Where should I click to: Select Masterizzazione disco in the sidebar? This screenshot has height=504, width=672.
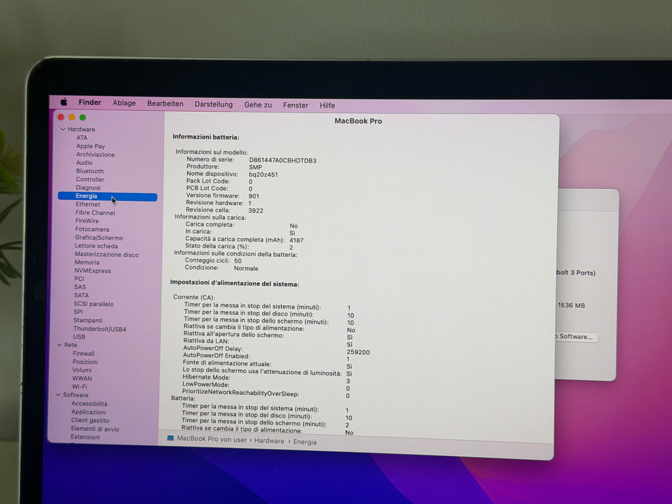pyautogui.click(x=107, y=254)
